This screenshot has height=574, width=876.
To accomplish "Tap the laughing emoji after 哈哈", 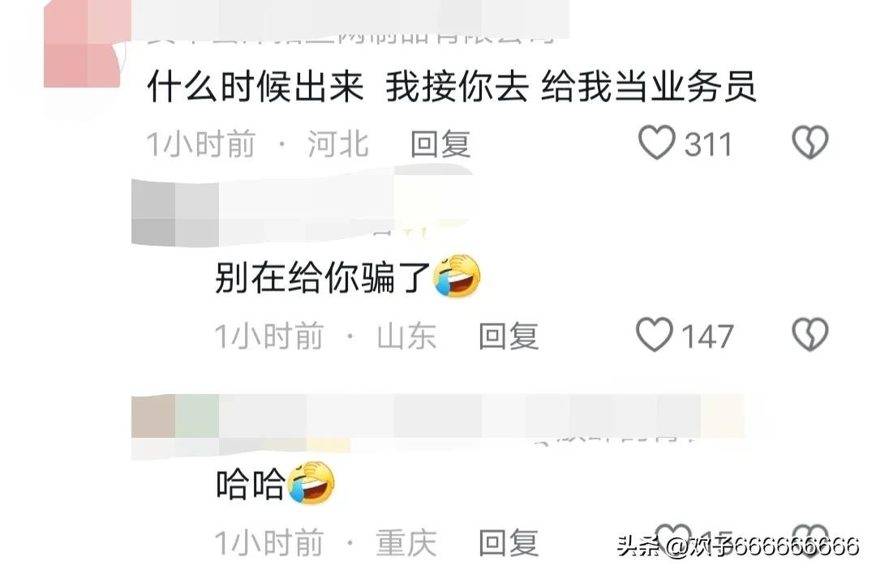I will [311, 483].
